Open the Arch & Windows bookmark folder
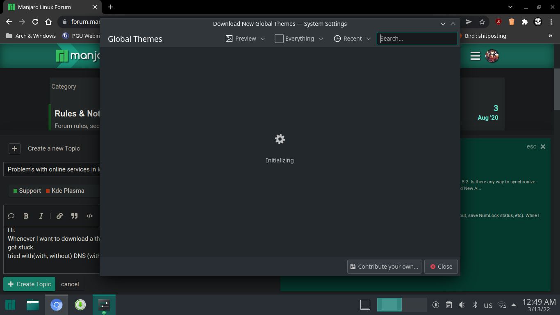560x315 pixels. point(31,36)
